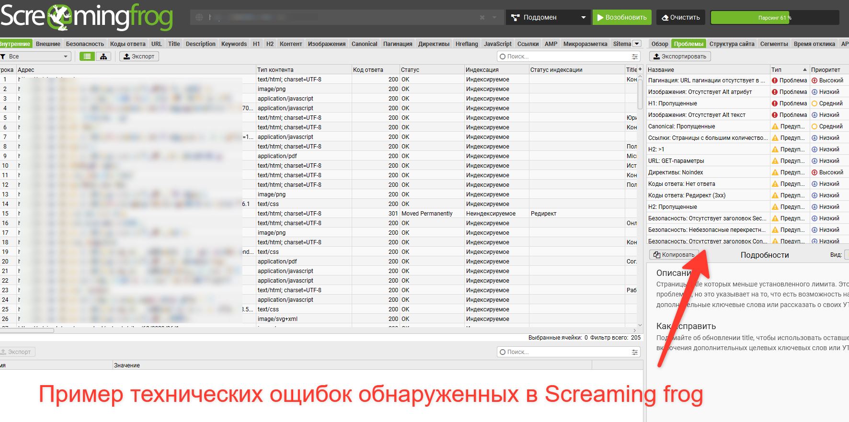The width and height of the screenshot is (849, 422).
Task: Open the Директивы tab
Action: pos(434,44)
